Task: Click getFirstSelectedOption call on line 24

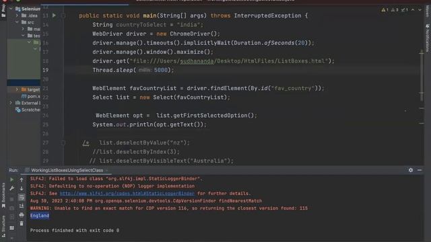Action: (x=213, y=116)
